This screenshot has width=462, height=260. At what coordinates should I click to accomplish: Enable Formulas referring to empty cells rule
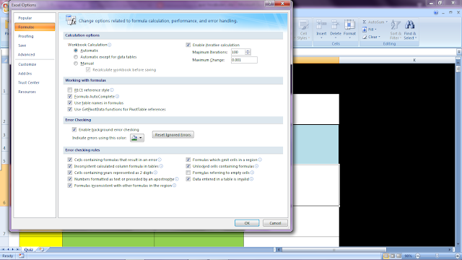188,173
